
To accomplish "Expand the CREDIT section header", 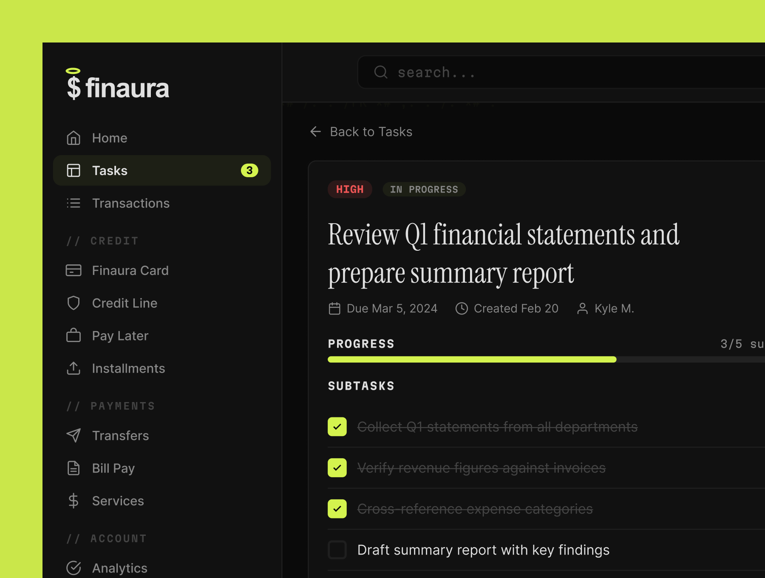I will tap(102, 240).
